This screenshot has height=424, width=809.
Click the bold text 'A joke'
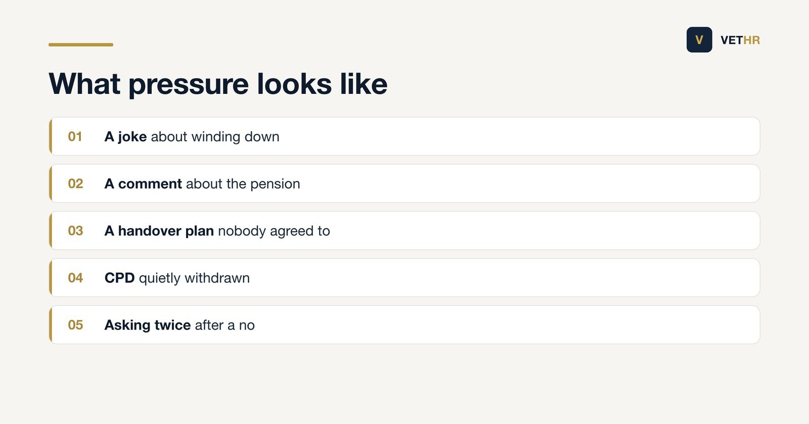[x=125, y=137]
